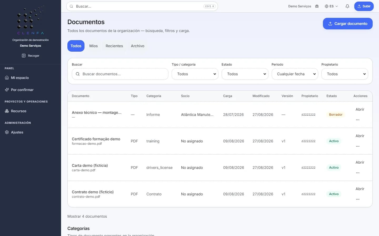
Task: Sort by the Modificado column header
Action: (x=261, y=96)
